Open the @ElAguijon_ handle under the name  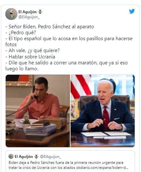tap(29, 17)
